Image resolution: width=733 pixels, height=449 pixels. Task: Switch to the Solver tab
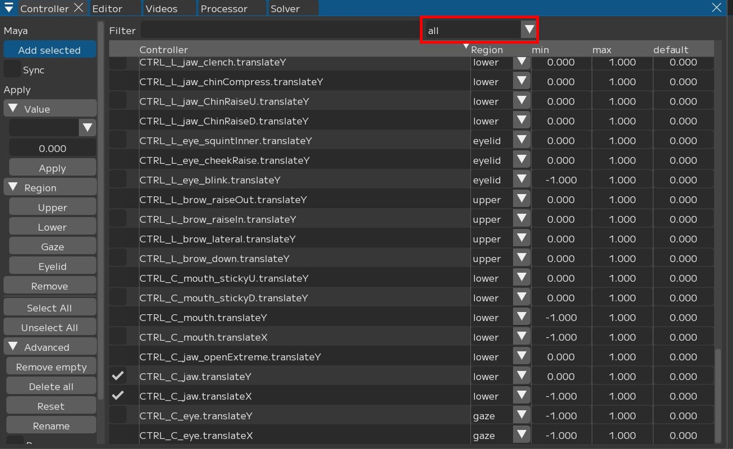[x=285, y=9]
